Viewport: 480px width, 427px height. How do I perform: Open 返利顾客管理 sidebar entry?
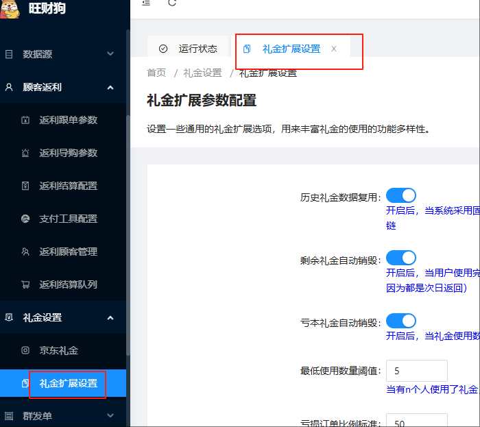click(x=68, y=252)
